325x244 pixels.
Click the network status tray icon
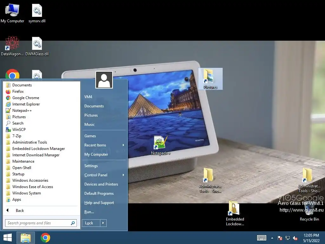tap(288, 238)
